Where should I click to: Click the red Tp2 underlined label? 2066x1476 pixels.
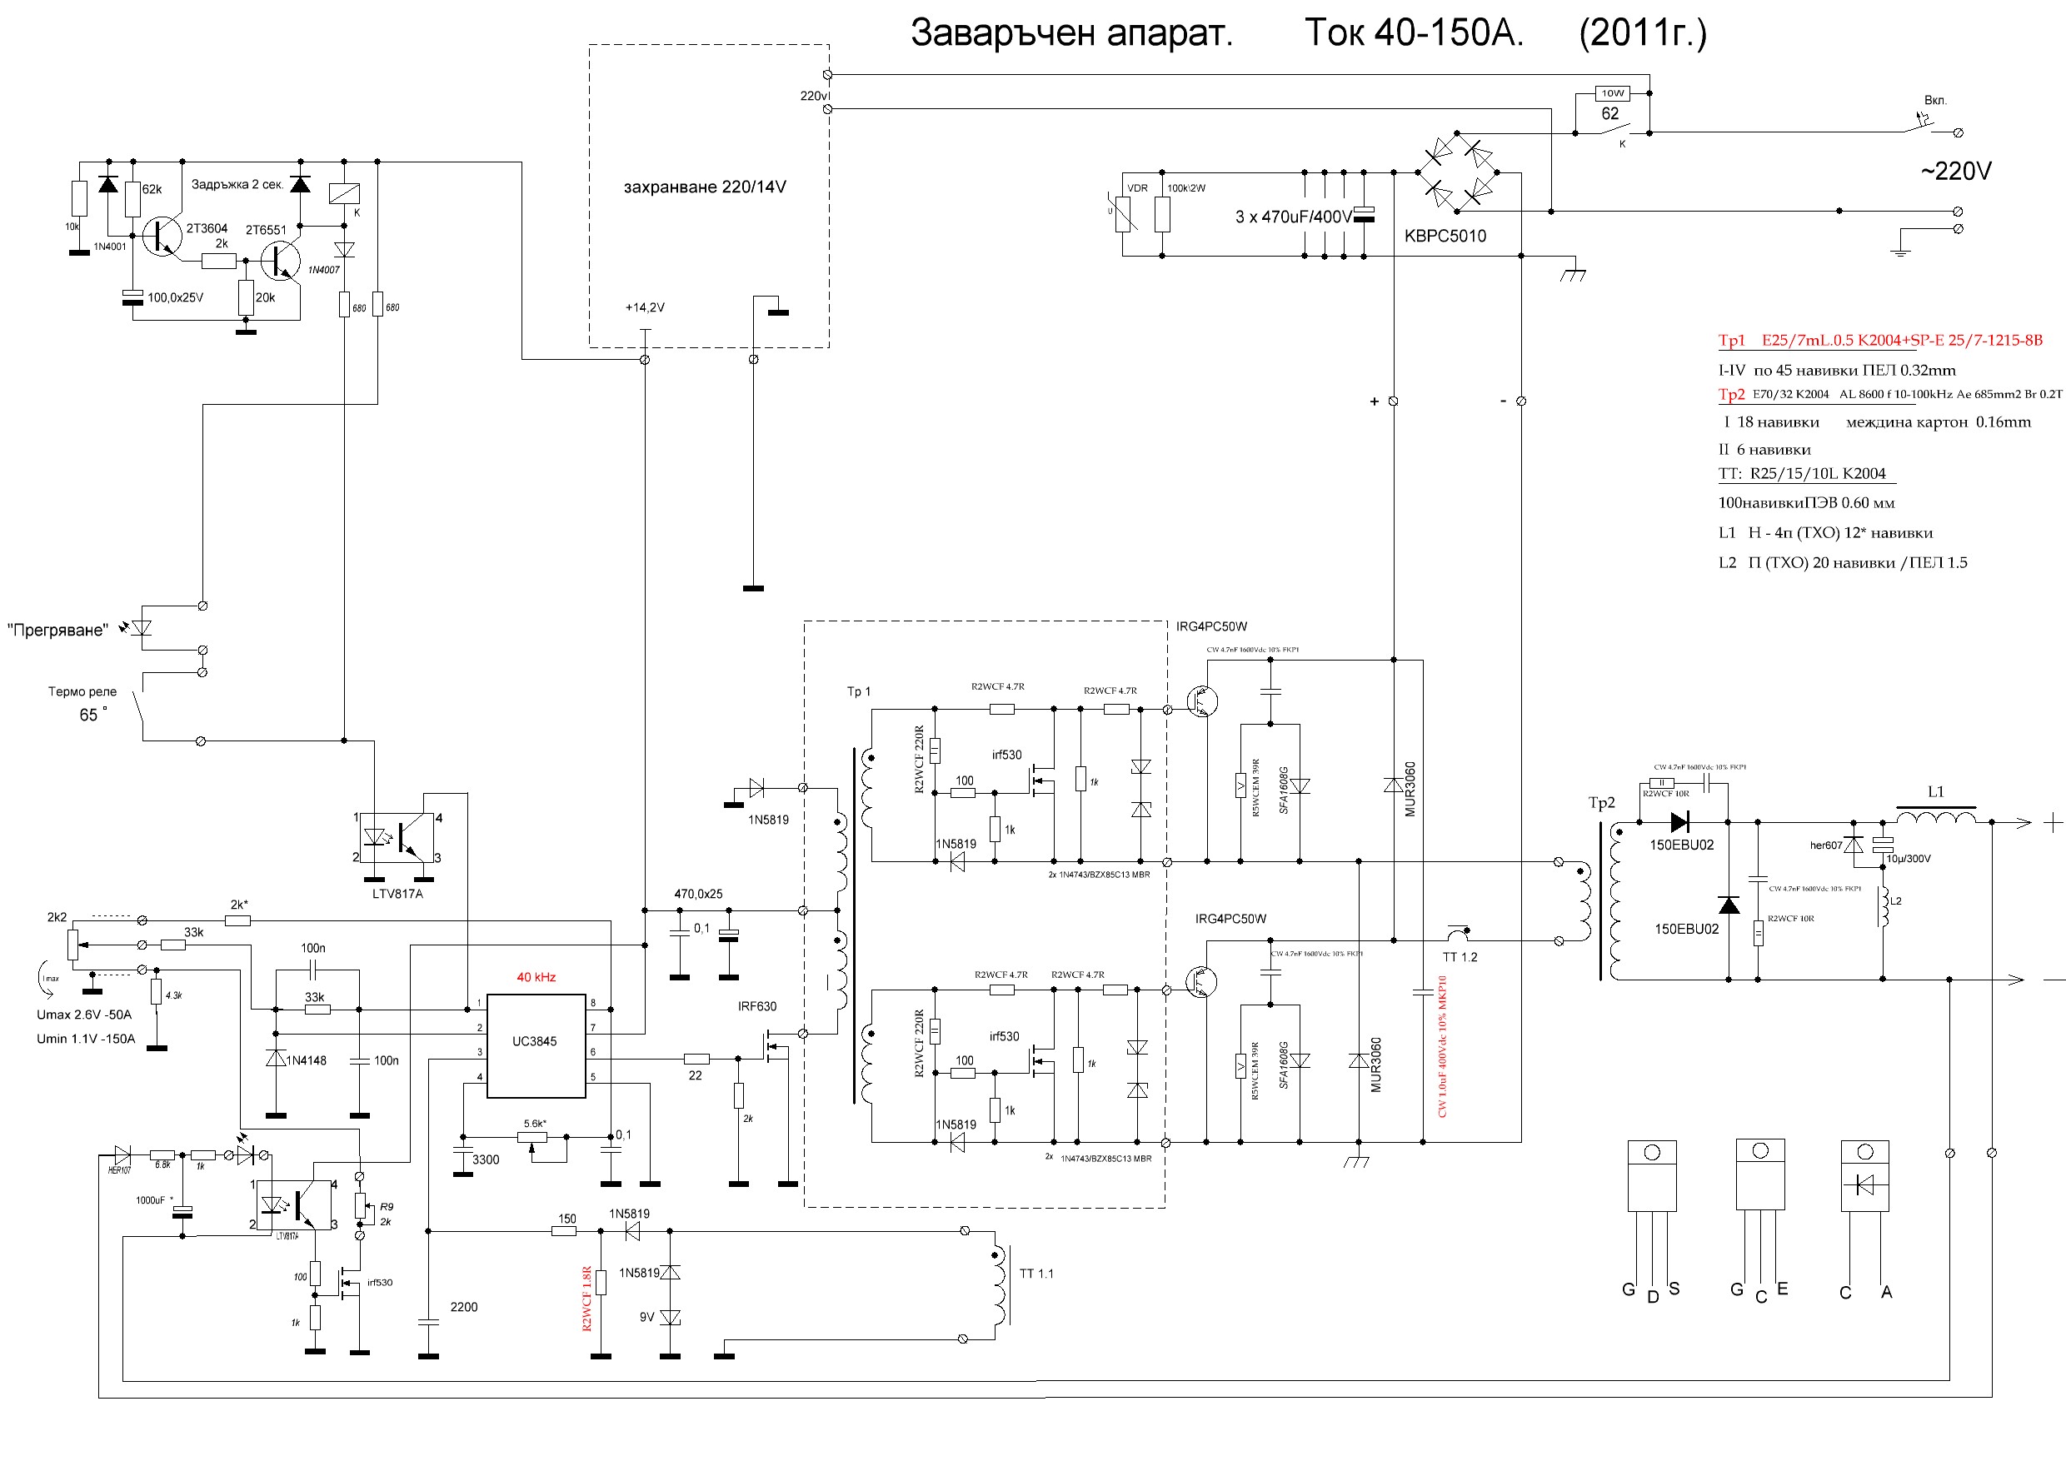point(1730,395)
